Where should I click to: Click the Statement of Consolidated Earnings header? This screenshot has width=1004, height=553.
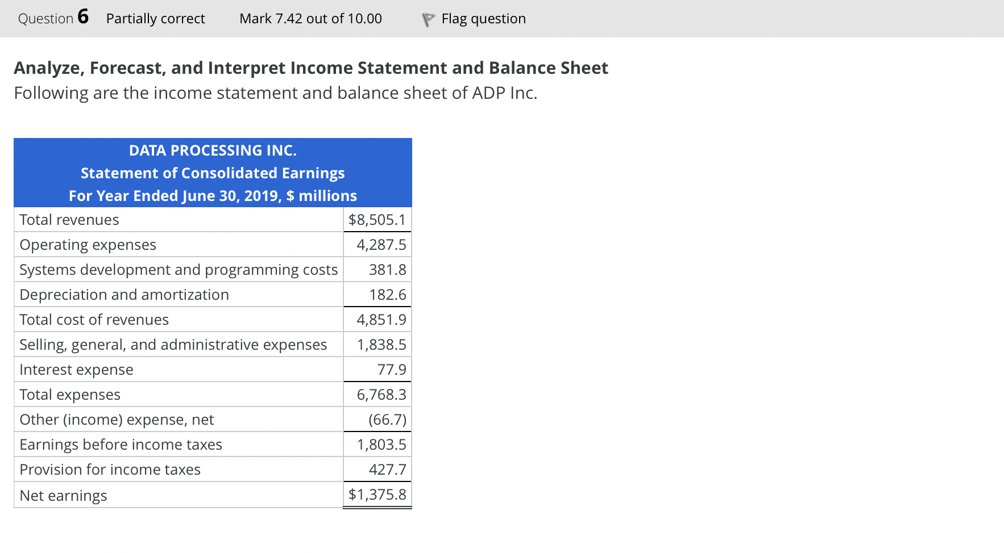[213, 173]
